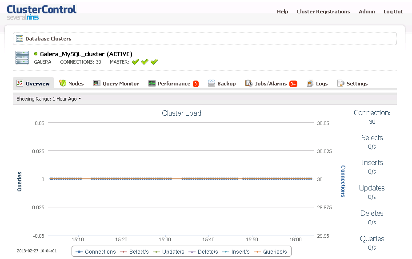Click the CONNECTIONS: 30 cluster text
The image size is (412, 259).
tap(80, 62)
